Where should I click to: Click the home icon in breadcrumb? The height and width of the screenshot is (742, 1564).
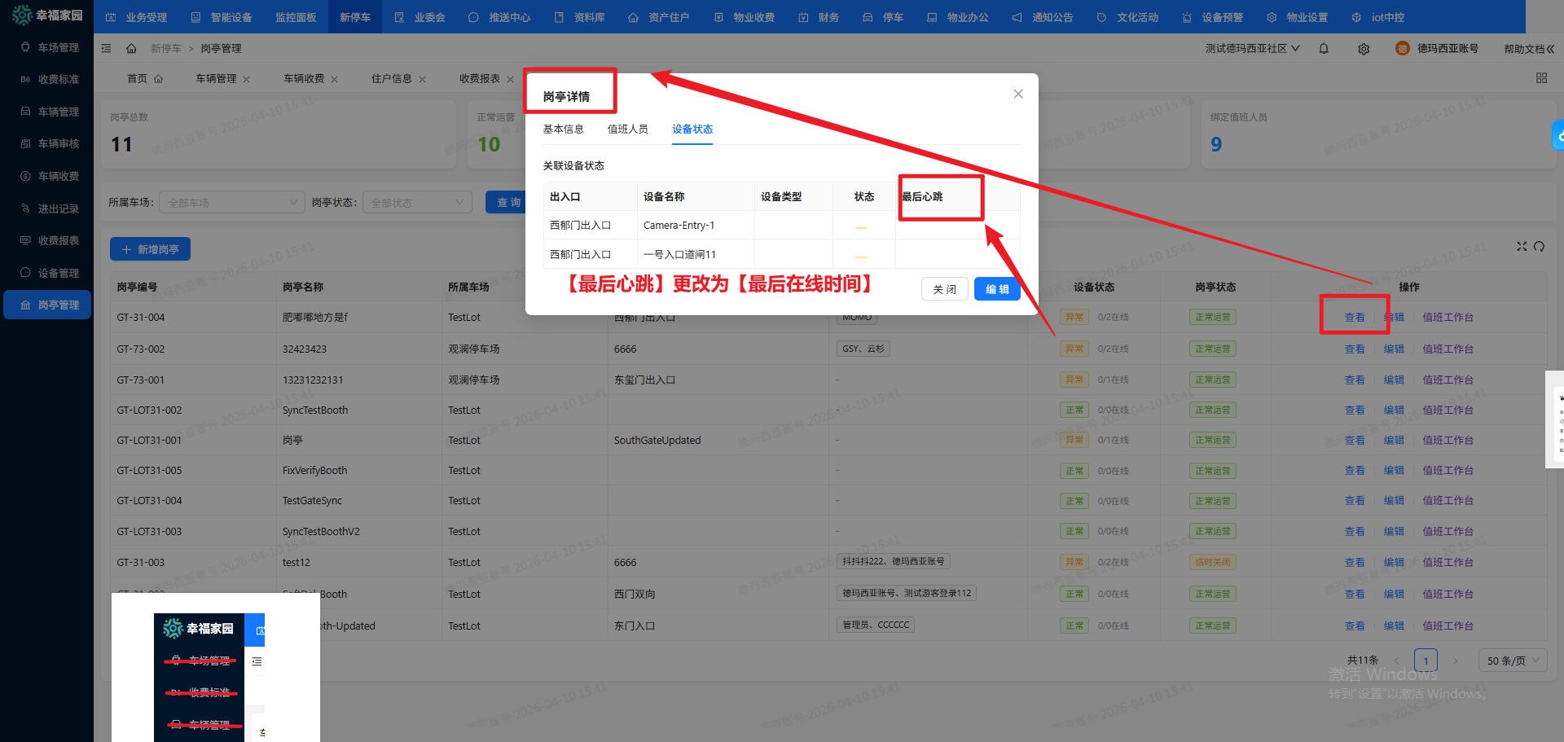(131, 49)
